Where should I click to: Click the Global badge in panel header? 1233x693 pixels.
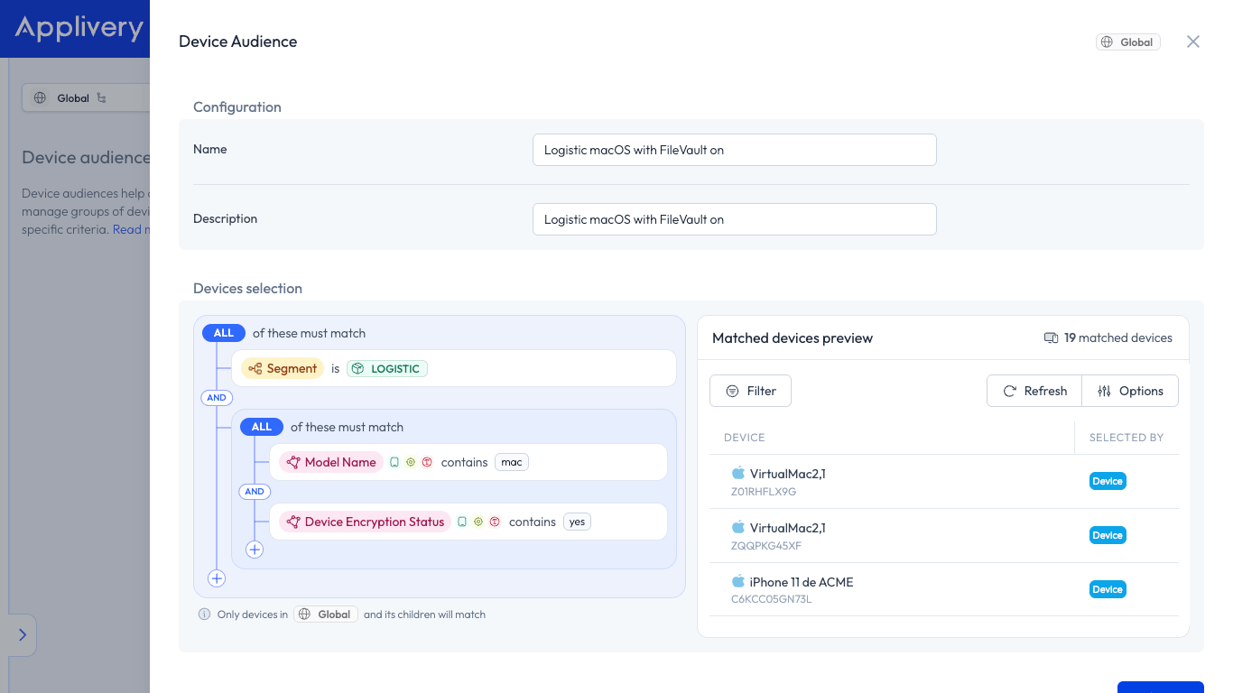[1128, 42]
